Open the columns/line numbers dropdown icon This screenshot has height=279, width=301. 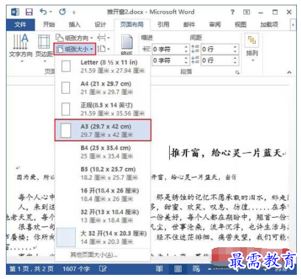[103, 49]
